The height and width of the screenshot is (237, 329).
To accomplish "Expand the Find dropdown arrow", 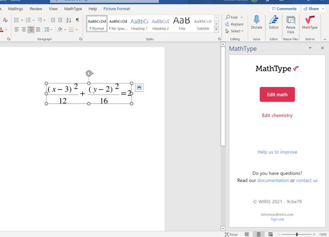I will pyautogui.click(x=242, y=17).
